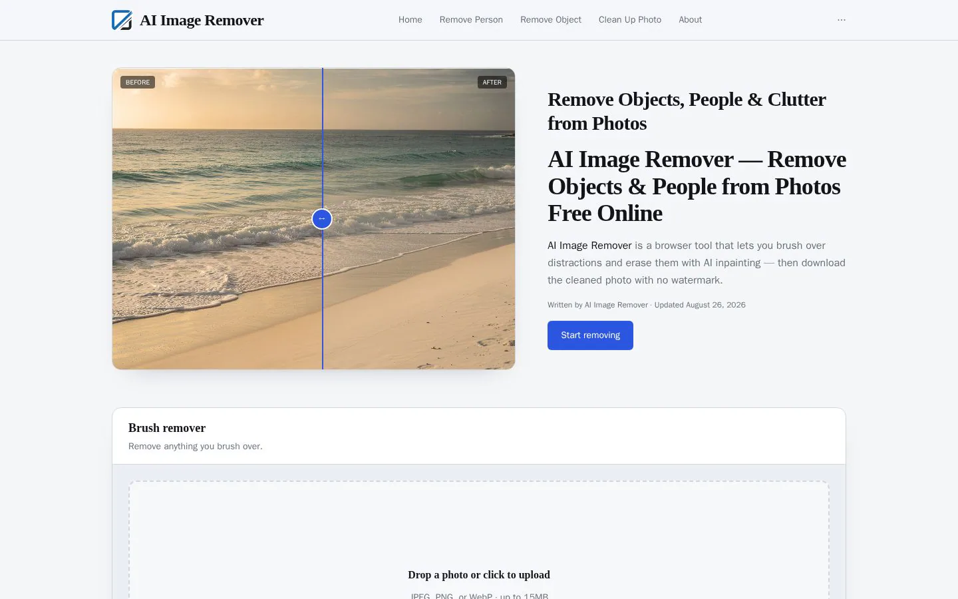This screenshot has height=599, width=958.
Task: Click the BEFORE label on the image
Action: click(x=138, y=83)
